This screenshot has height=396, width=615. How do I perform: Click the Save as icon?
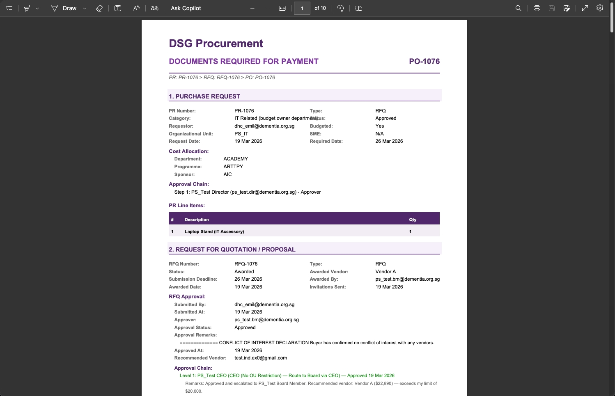[567, 8]
